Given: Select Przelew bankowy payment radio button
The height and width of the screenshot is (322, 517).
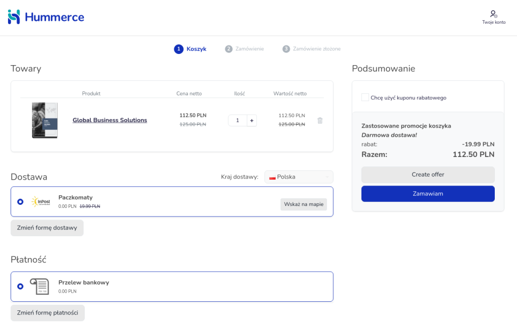Looking at the screenshot, I should [x=20, y=286].
